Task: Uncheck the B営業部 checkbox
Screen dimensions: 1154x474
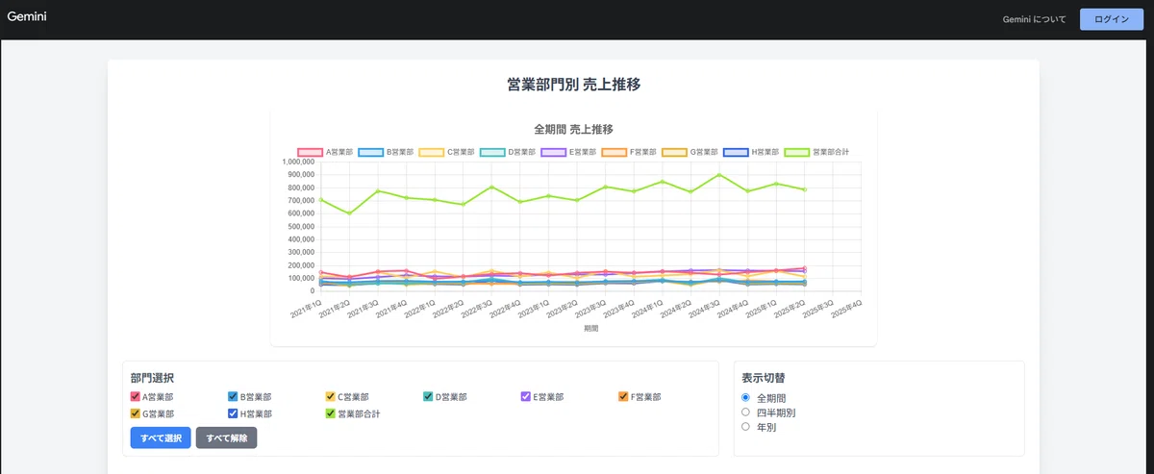Action: [x=233, y=396]
